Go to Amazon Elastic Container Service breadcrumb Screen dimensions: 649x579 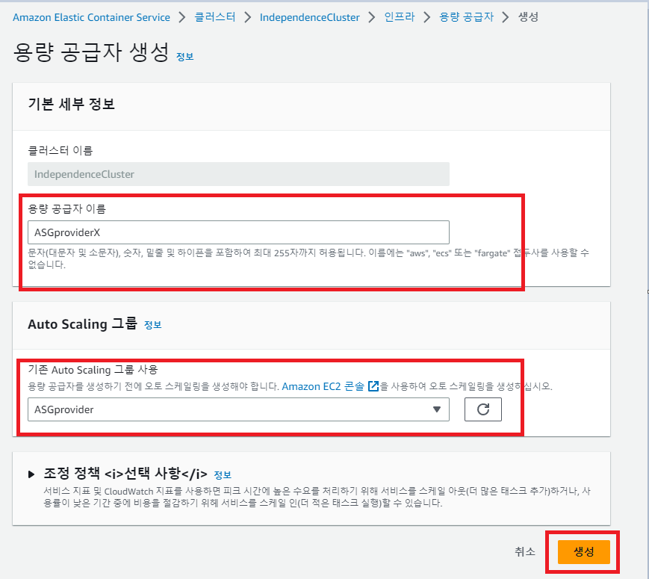pyautogui.click(x=91, y=17)
